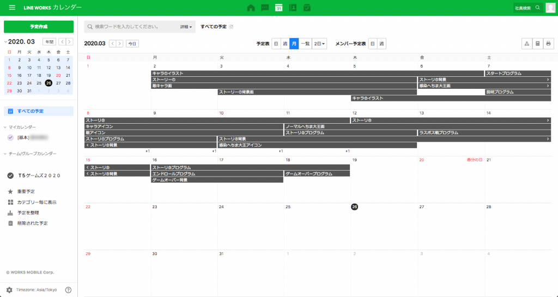Click the print icon above the calendar
Screen dimensions: 558x297
click(548, 44)
